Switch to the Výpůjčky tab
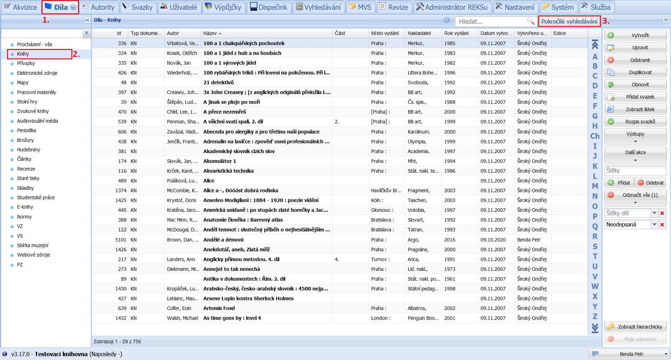The width and height of the screenshot is (671, 360). (x=224, y=7)
